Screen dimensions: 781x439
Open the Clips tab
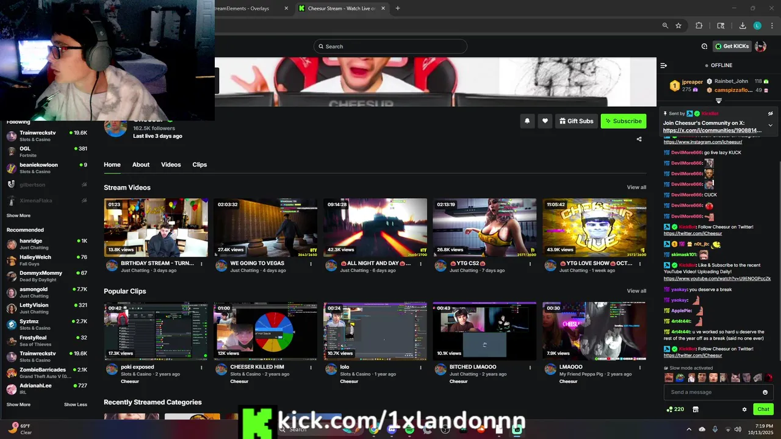click(200, 165)
